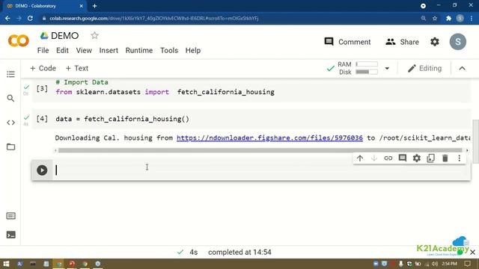Click the vertical page scrollbar
The height and width of the screenshot is (269, 479).
tap(475, 142)
